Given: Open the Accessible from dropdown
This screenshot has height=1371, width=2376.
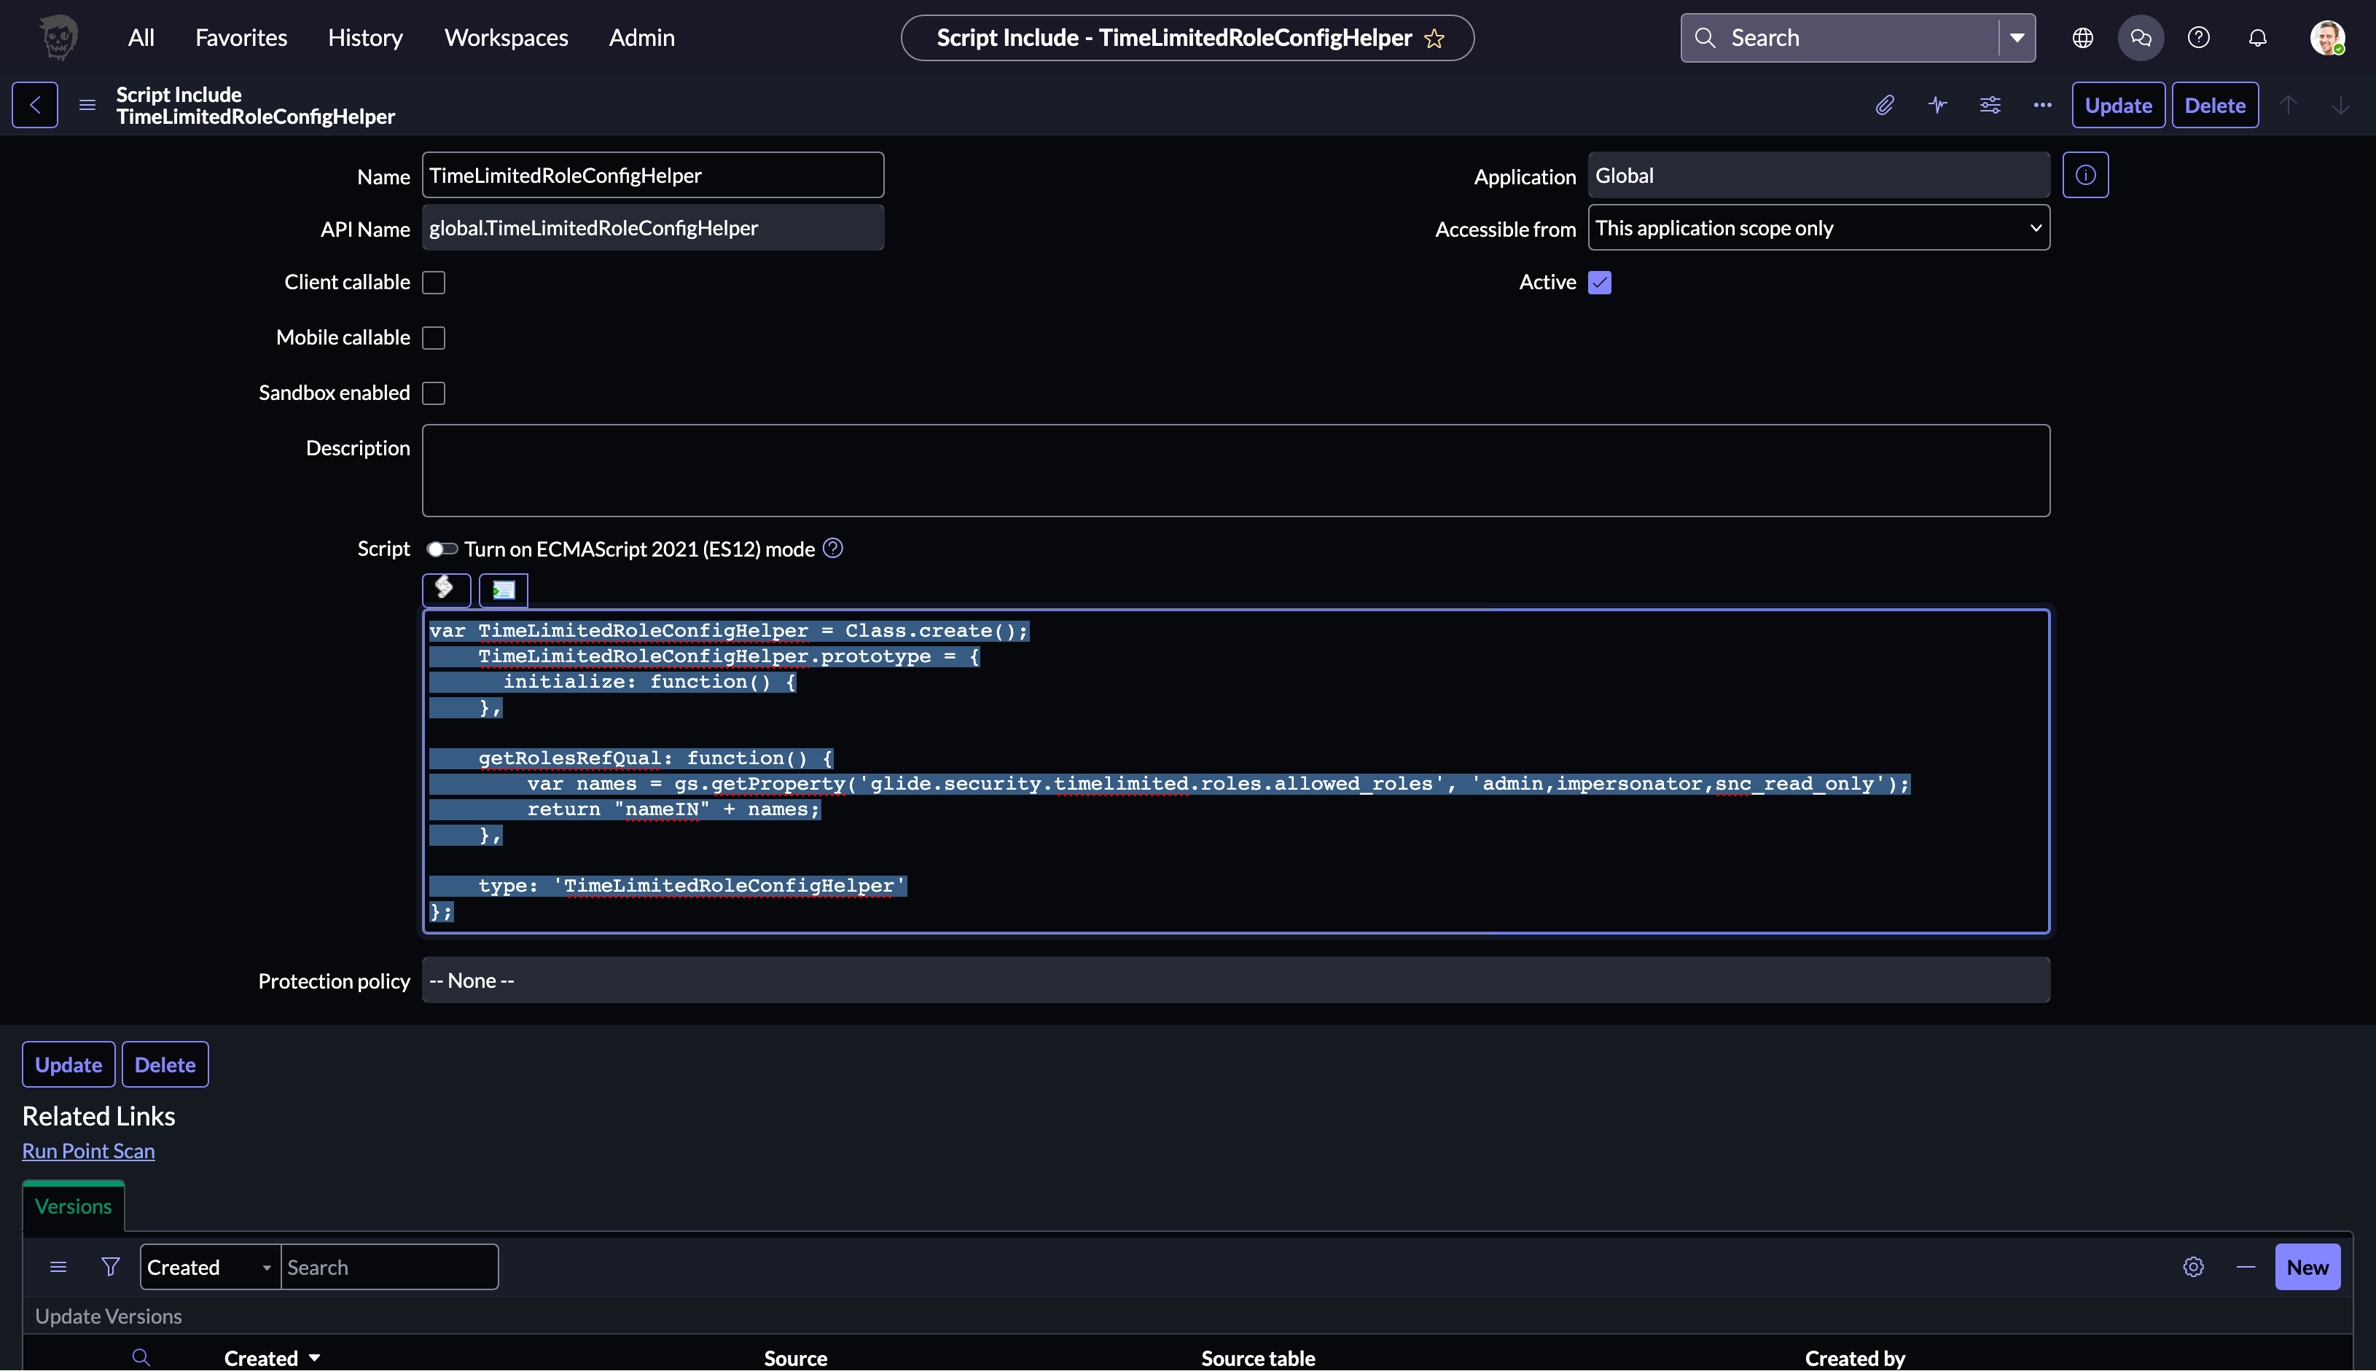Looking at the screenshot, I should pyautogui.click(x=1817, y=228).
